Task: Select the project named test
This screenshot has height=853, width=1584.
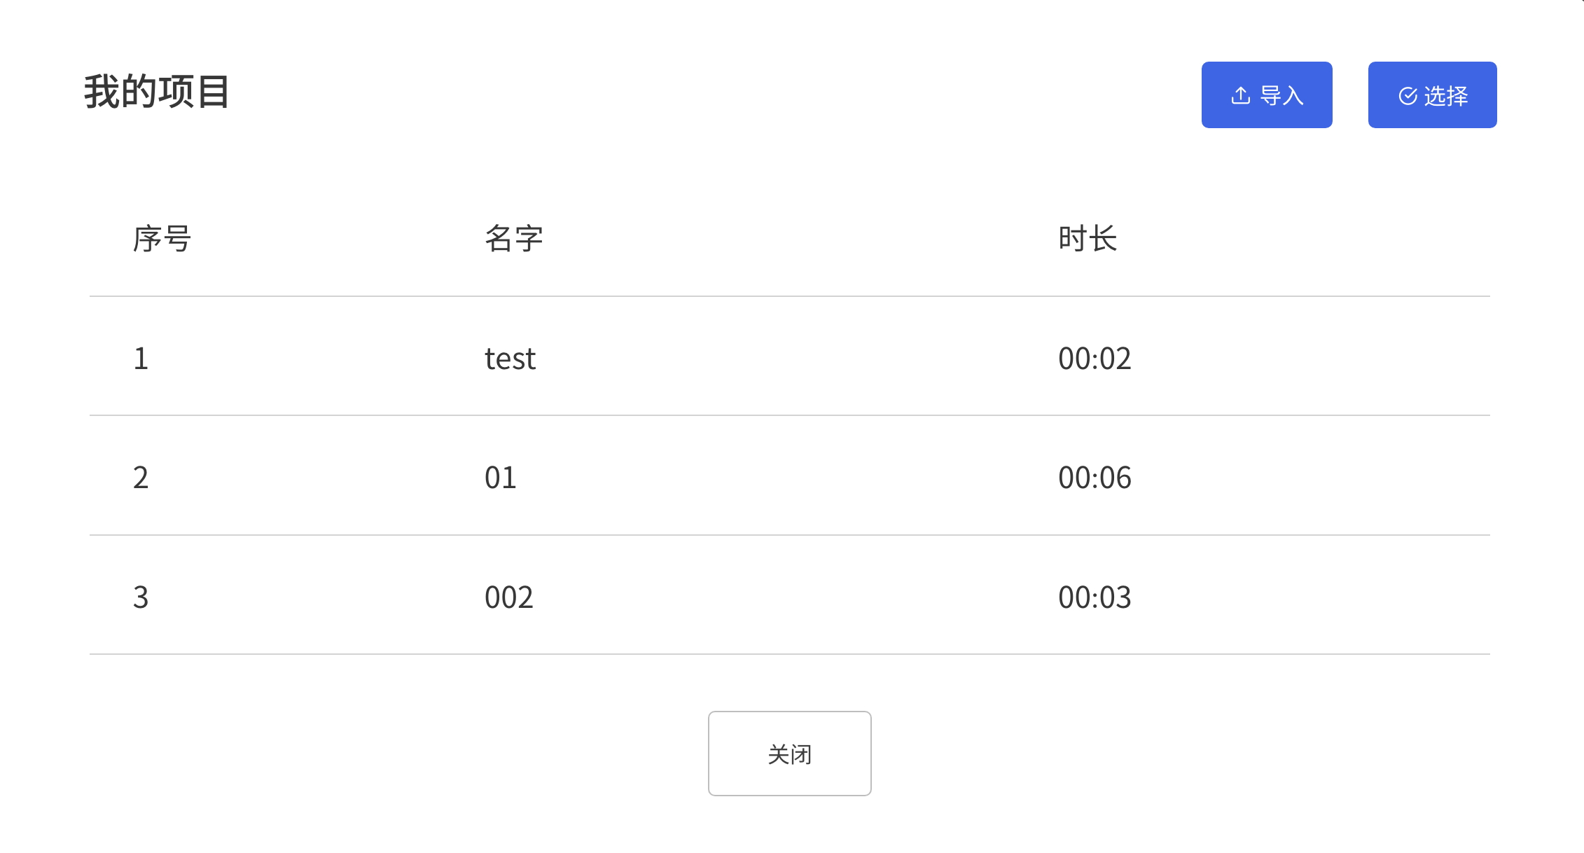Action: [510, 359]
